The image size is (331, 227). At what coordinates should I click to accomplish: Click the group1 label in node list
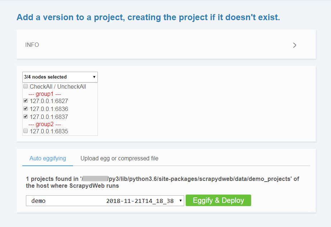45,94
